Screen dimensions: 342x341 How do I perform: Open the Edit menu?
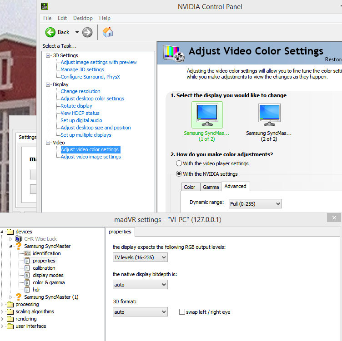pos(62,18)
